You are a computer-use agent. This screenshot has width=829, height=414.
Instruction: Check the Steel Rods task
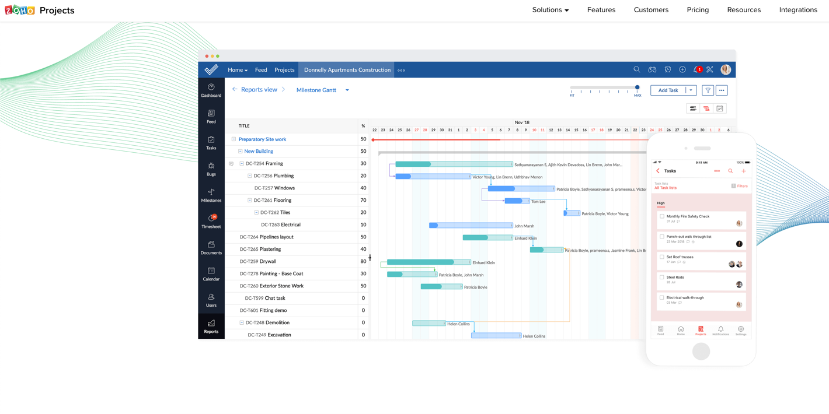point(662,277)
